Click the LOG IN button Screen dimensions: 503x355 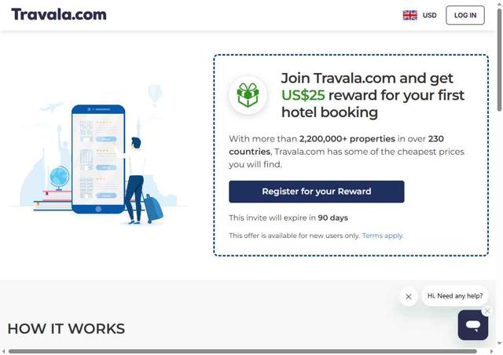point(464,15)
